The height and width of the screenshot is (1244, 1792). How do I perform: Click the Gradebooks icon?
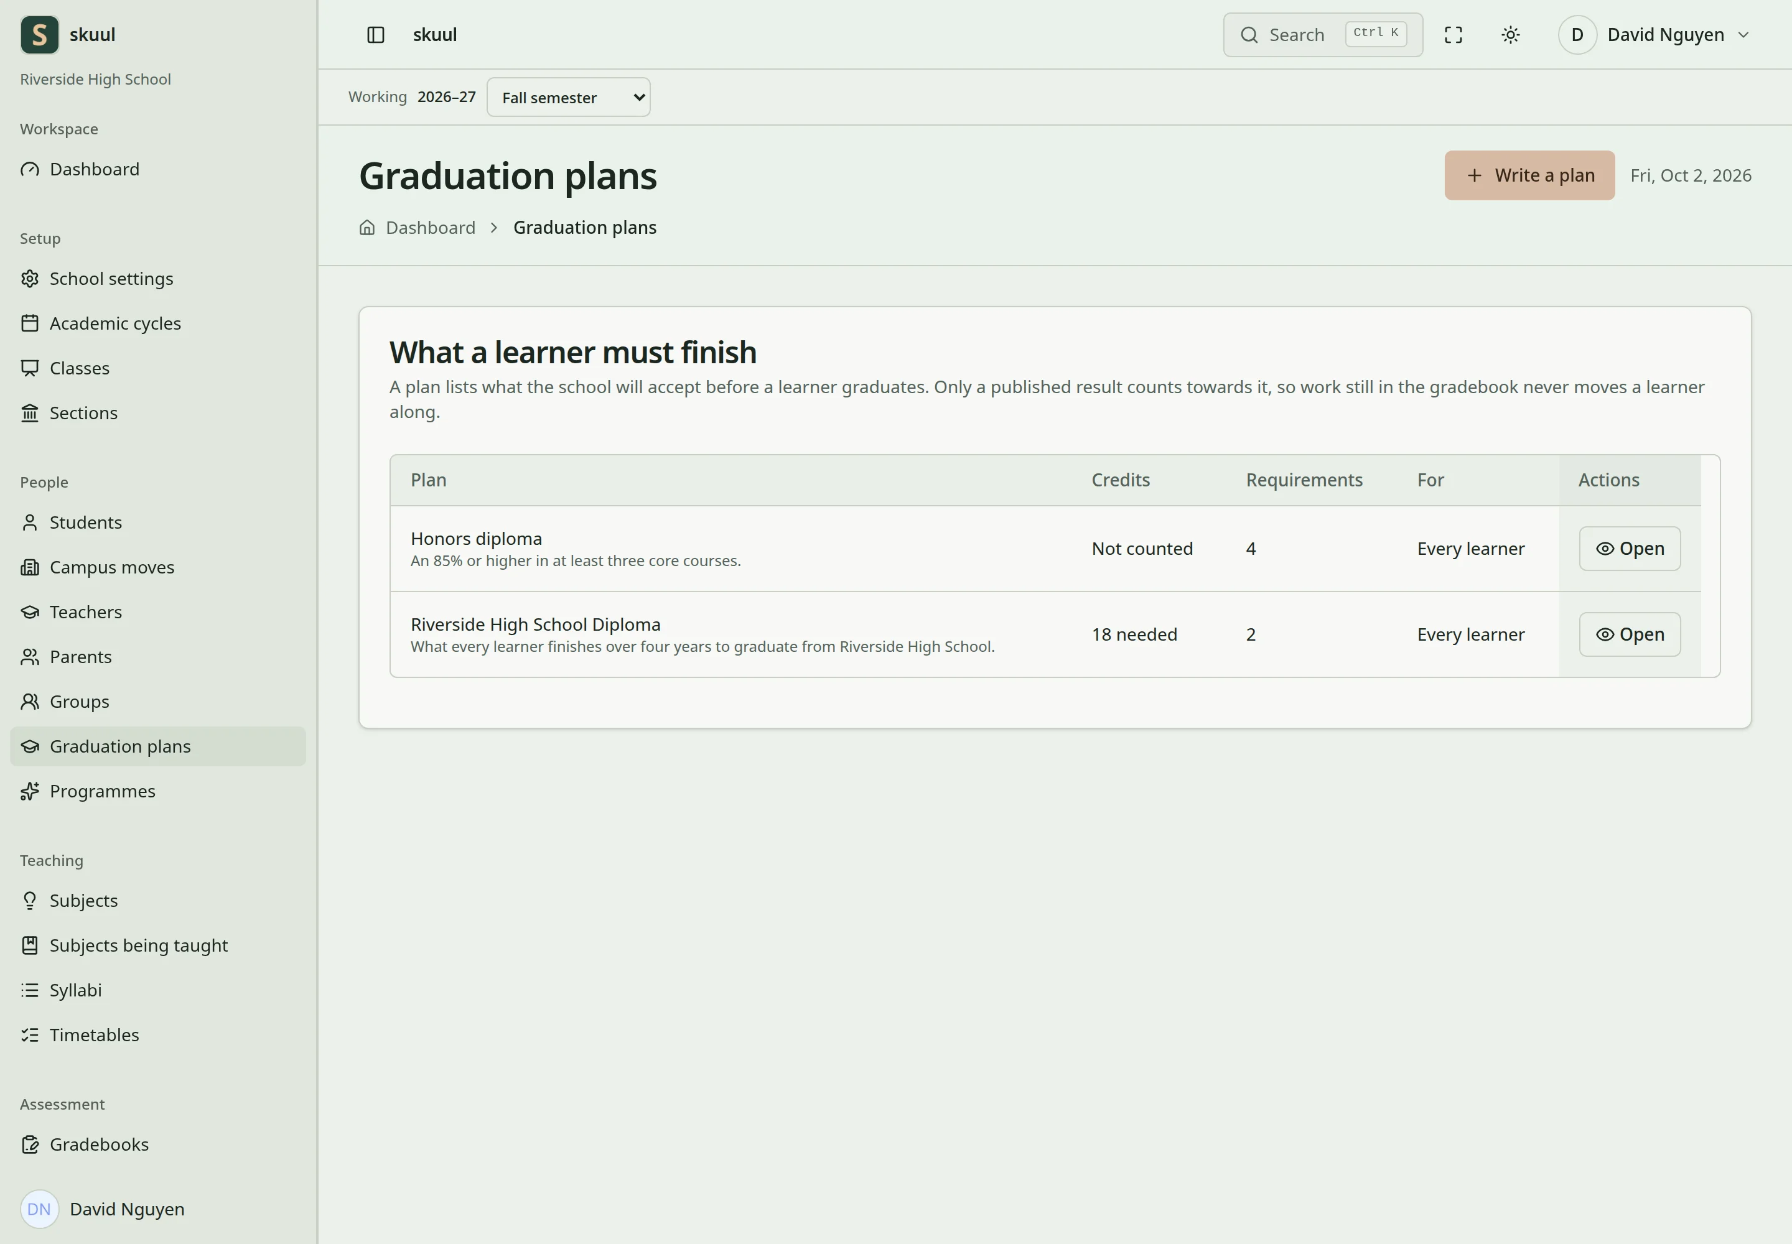click(30, 1145)
